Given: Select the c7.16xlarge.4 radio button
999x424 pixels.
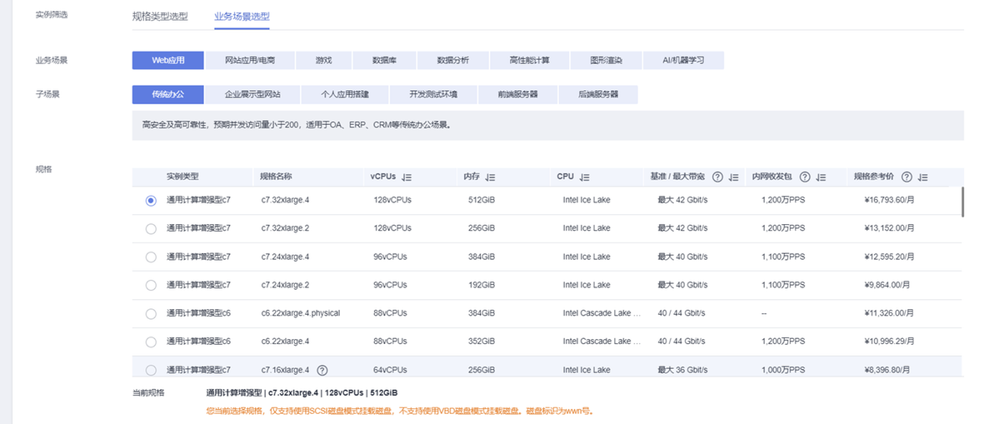Looking at the screenshot, I should point(151,370).
